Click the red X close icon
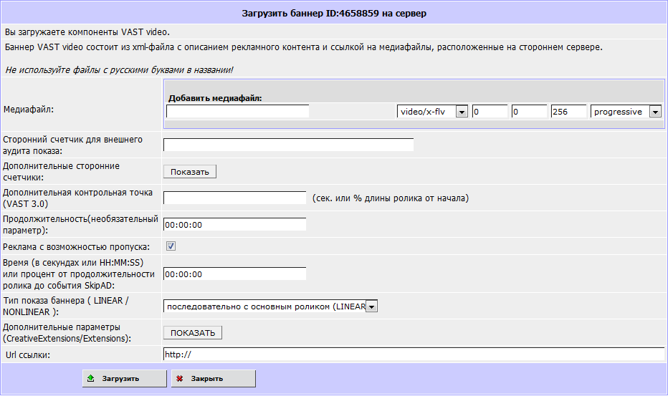 tap(180, 378)
